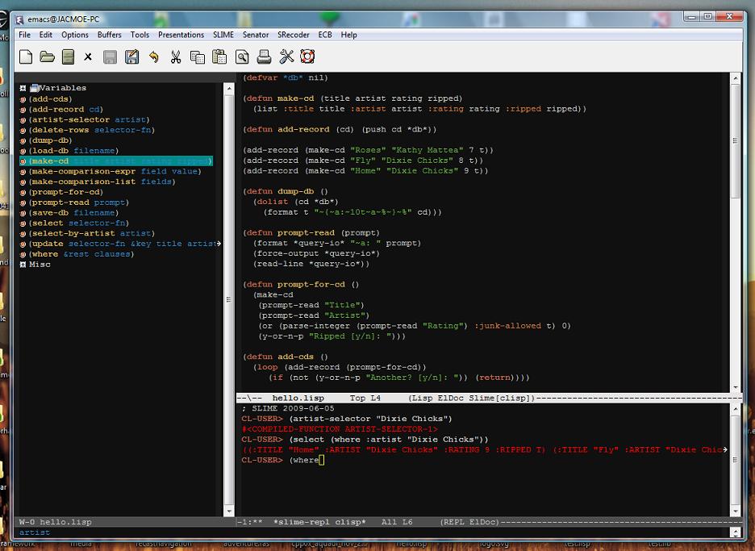Image resolution: width=755 pixels, height=551 pixels.
Task: Open the Edit menu
Action: click(46, 35)
